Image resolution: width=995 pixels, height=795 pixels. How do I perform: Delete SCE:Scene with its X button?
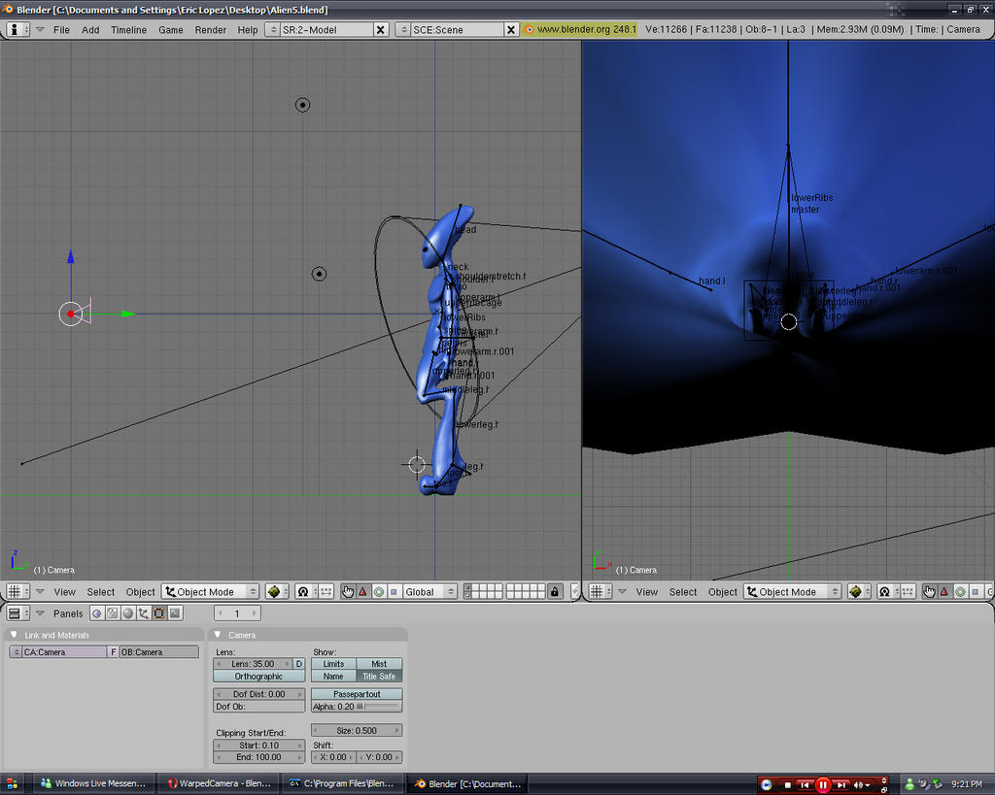click(x=511, y=29)
